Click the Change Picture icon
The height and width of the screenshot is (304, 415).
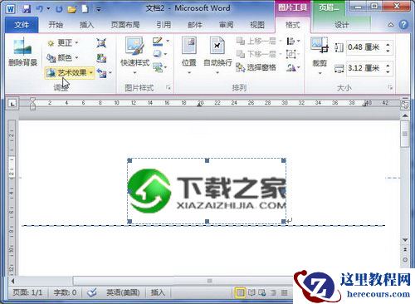coord(101,58)
